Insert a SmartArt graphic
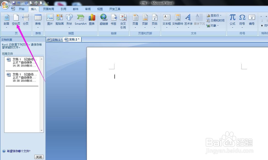This screenshot has width=268, height=160. click(80, 19)
